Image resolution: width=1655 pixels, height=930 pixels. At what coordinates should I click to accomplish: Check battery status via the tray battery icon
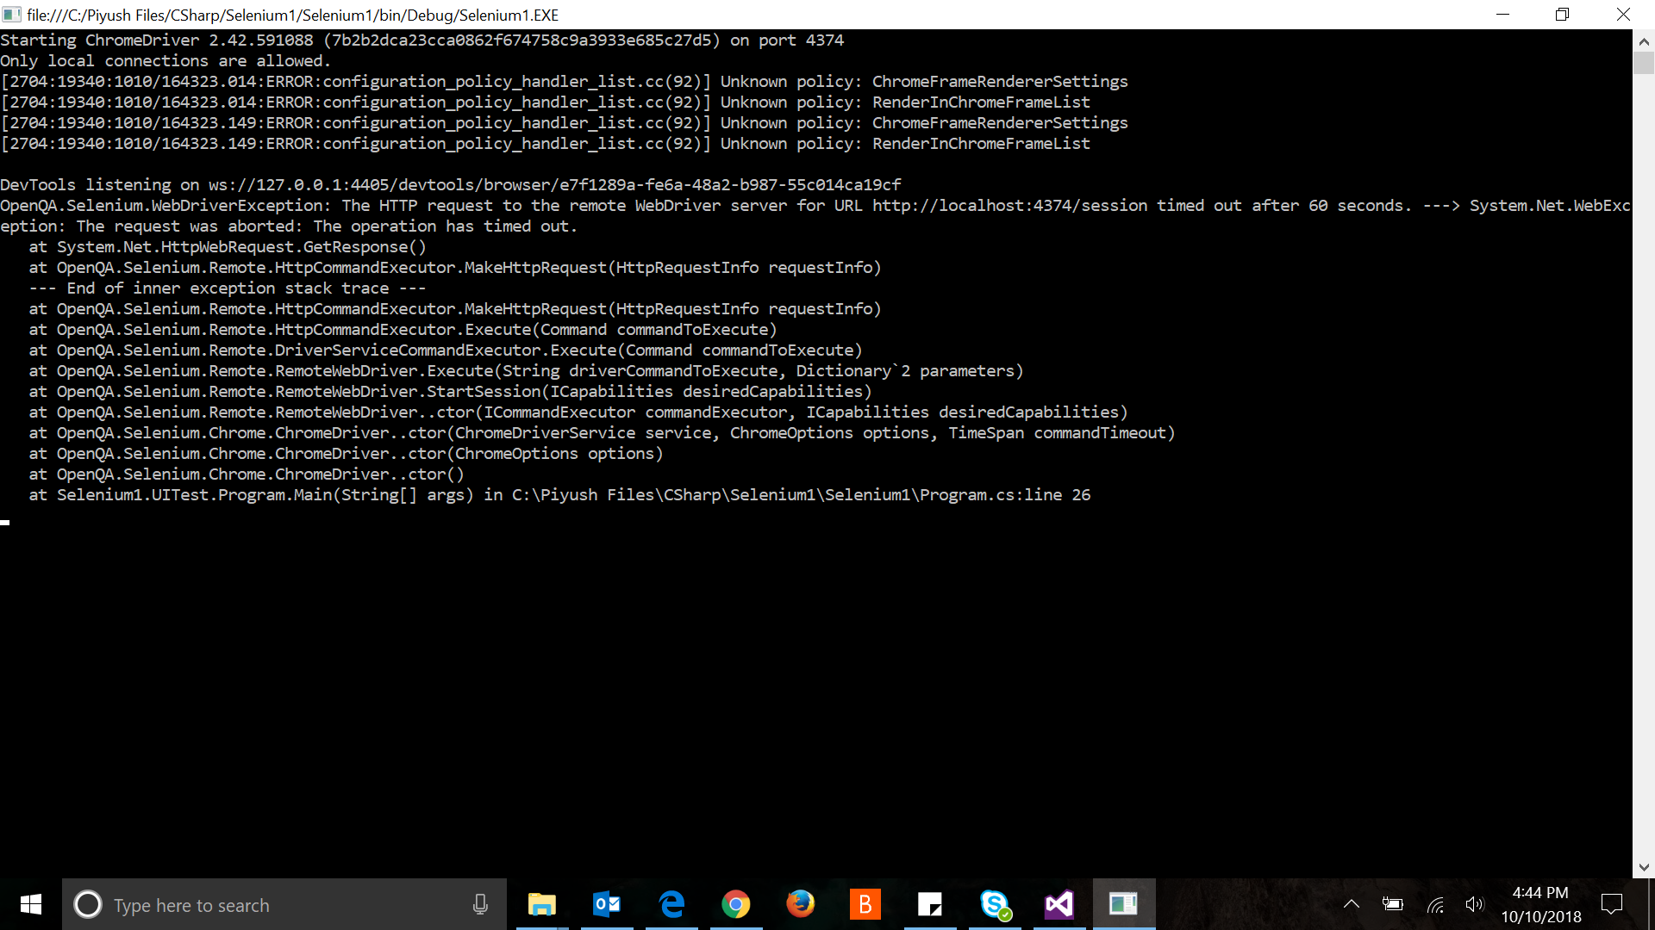pos(1394,904)
